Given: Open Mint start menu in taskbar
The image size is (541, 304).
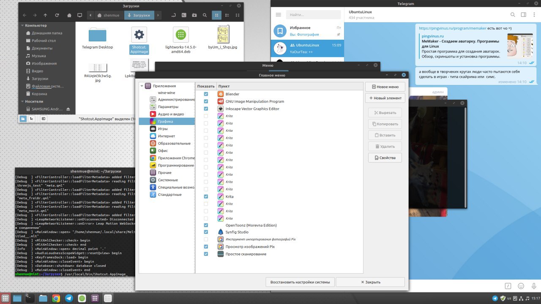Looking at the screenshot, I should pyautogui.click(x=5, y=298).
